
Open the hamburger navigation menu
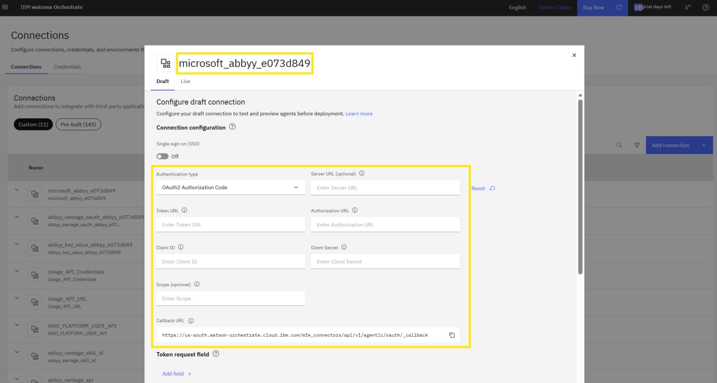click(6, 7)
